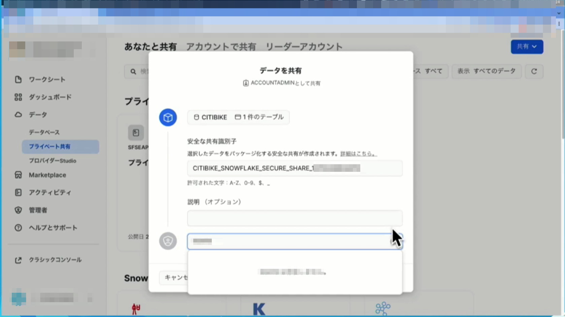Select Private Sharing (プライベート共有) item
565x317 pixels.
pyautogui.click(x=61, y=147)
